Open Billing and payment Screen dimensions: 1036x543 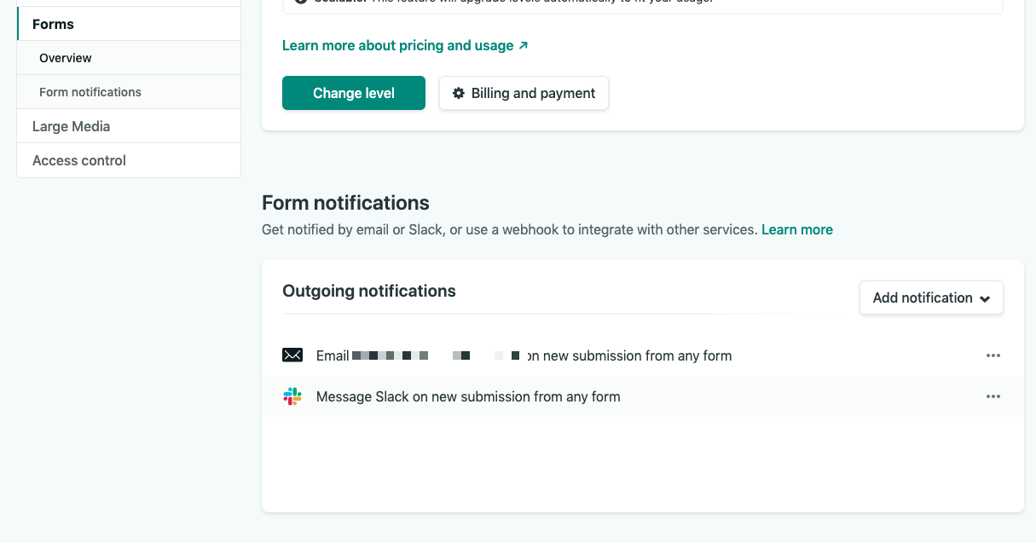tap(524, 93)
